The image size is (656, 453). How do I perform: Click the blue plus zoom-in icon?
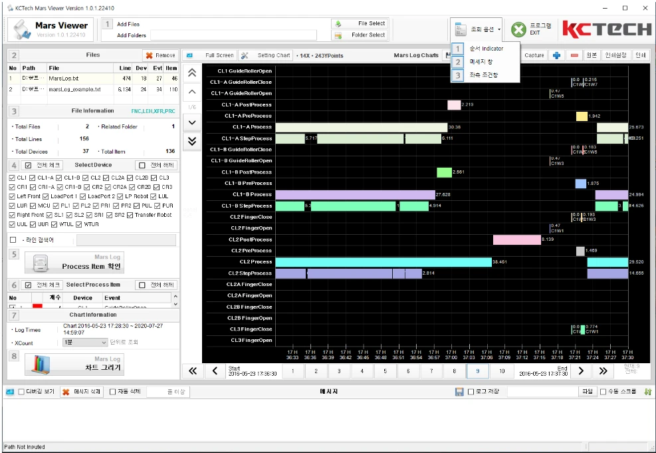[557, 55]
